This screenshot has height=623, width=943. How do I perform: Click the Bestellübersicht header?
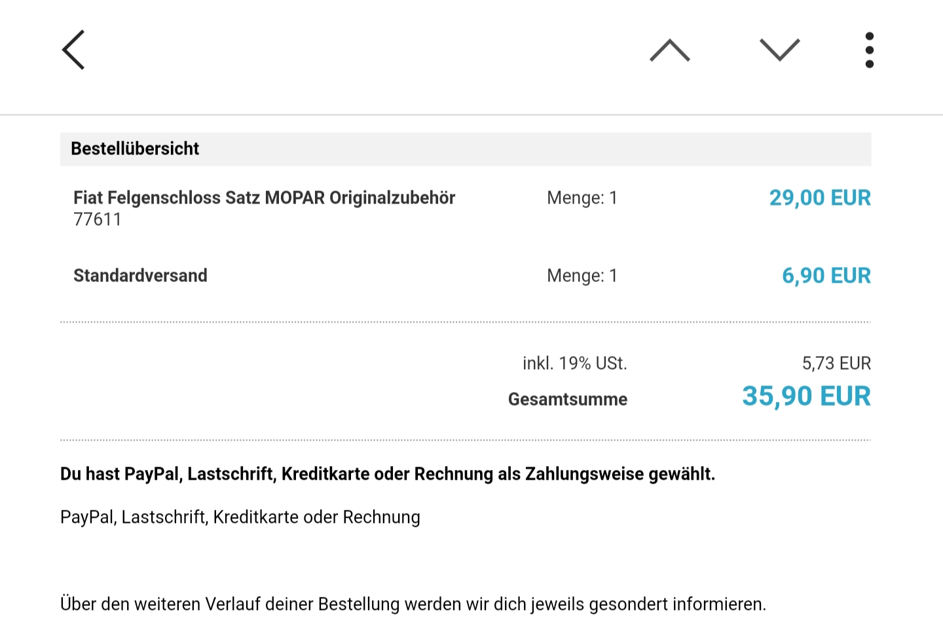point(135,149)
